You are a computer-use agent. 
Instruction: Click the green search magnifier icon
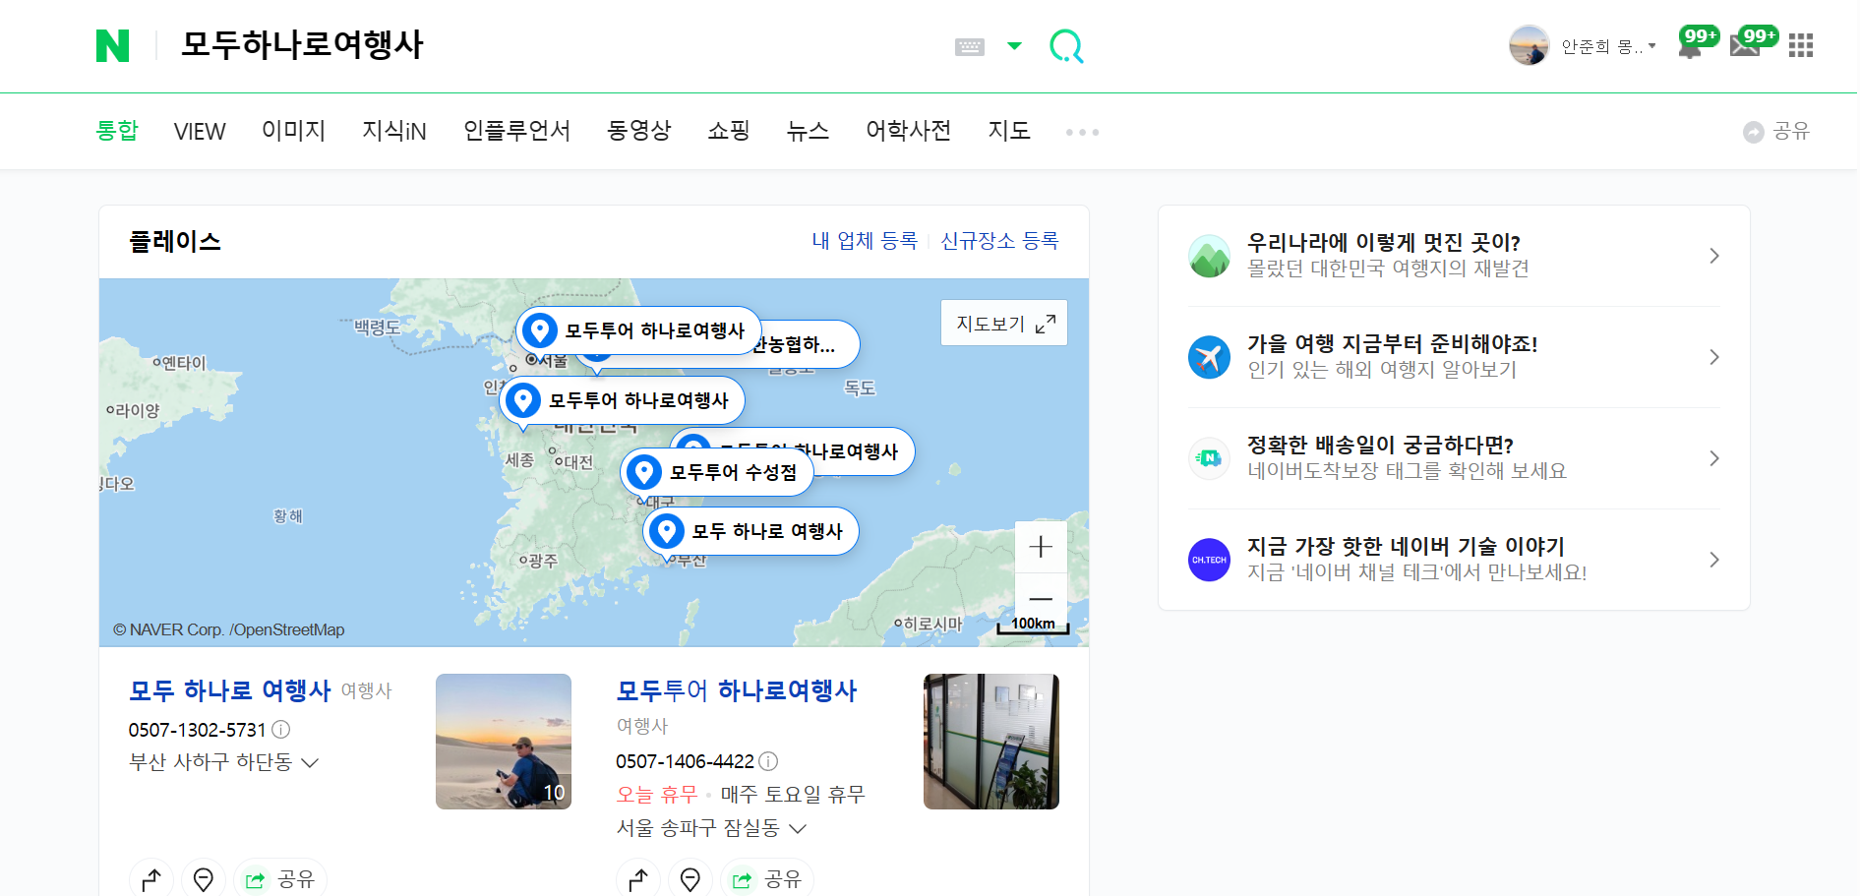pos(1066,46)
